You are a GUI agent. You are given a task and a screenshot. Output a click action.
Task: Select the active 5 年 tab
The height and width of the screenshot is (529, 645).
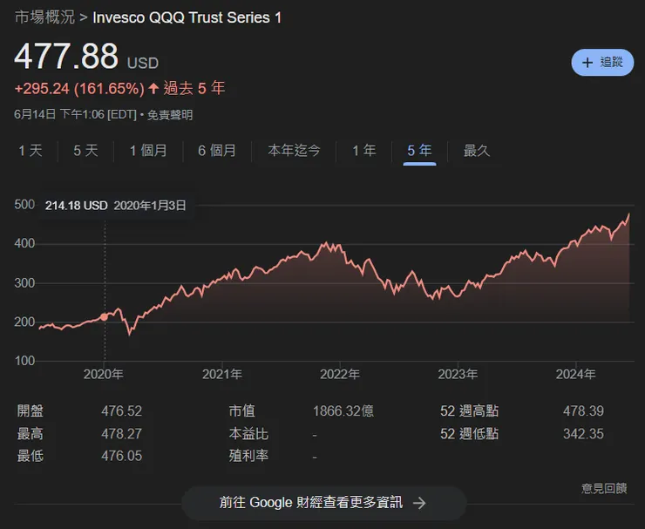pos(419,151)
